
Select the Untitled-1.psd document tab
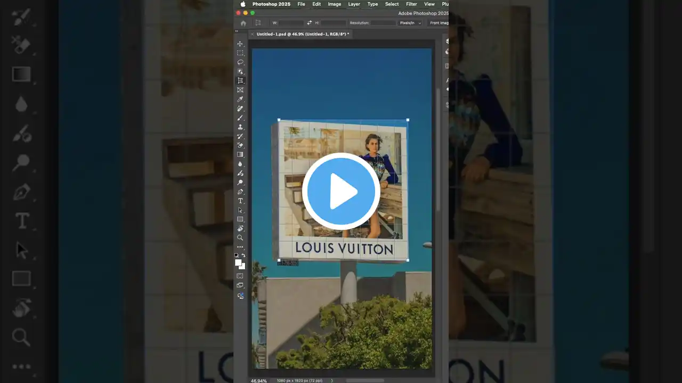pyautogui.click(x=303, y=34)
